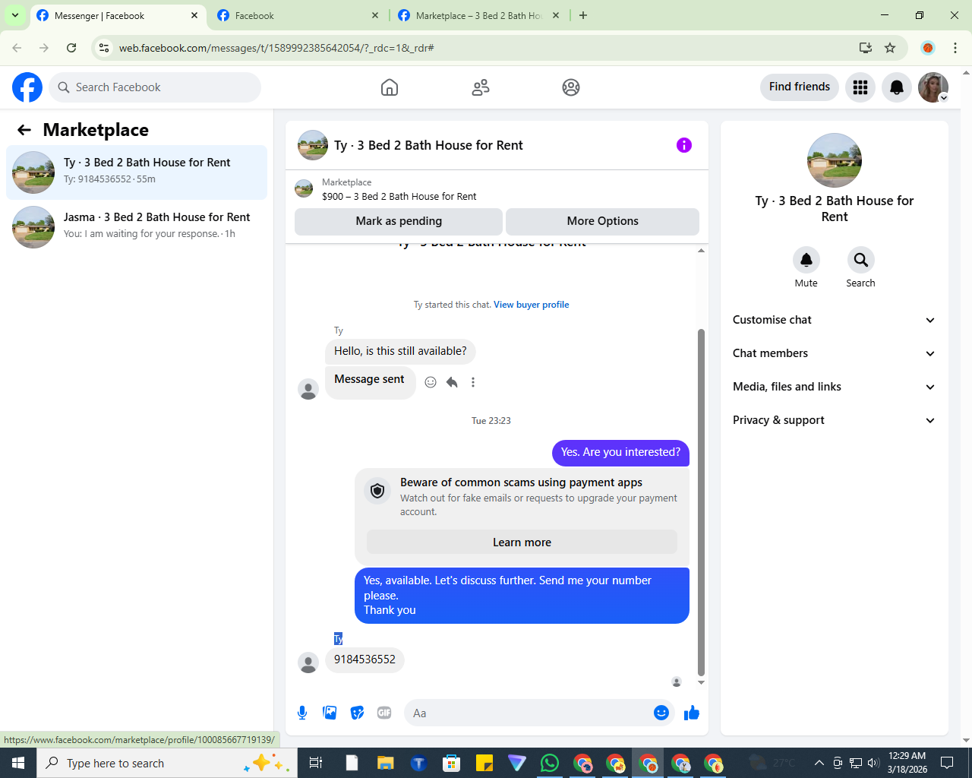Open the Facebook grid menu icon
This screenshot has height=778, width=972.
[x=860, y=87]
